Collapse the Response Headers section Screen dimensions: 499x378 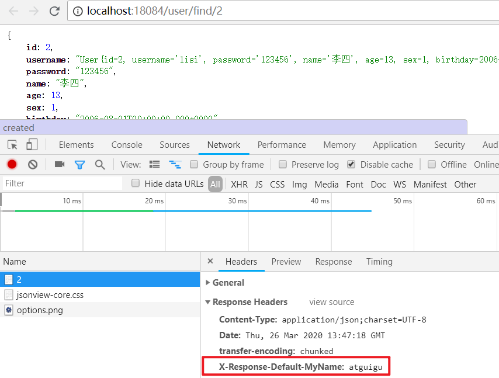pos(208,303)
